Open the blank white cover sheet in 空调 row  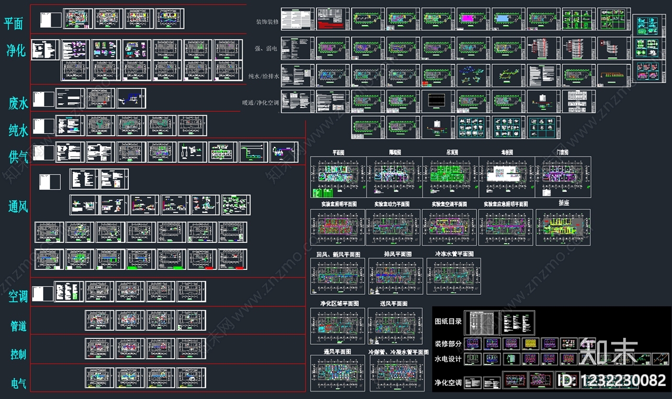(43, 293)
